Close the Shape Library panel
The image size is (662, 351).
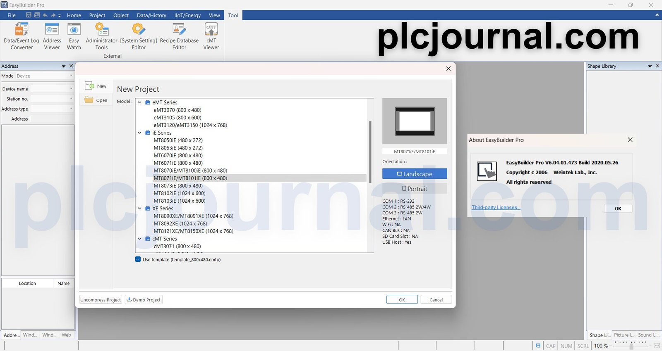[x=657, y=66]
